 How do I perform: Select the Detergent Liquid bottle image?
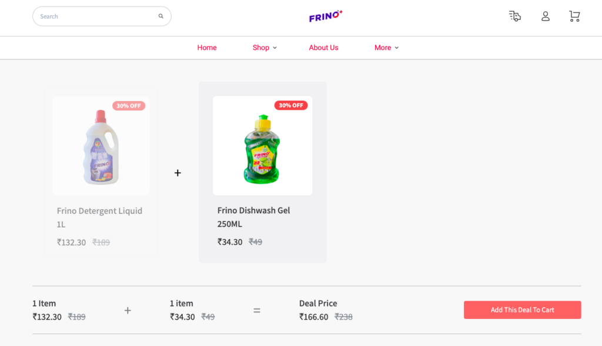point(101,147)
